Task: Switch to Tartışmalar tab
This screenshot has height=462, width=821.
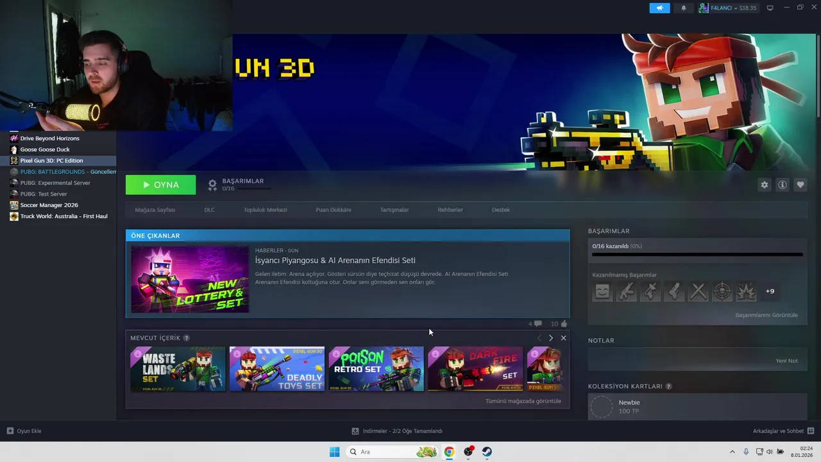Action: click(x=394, y=210)
